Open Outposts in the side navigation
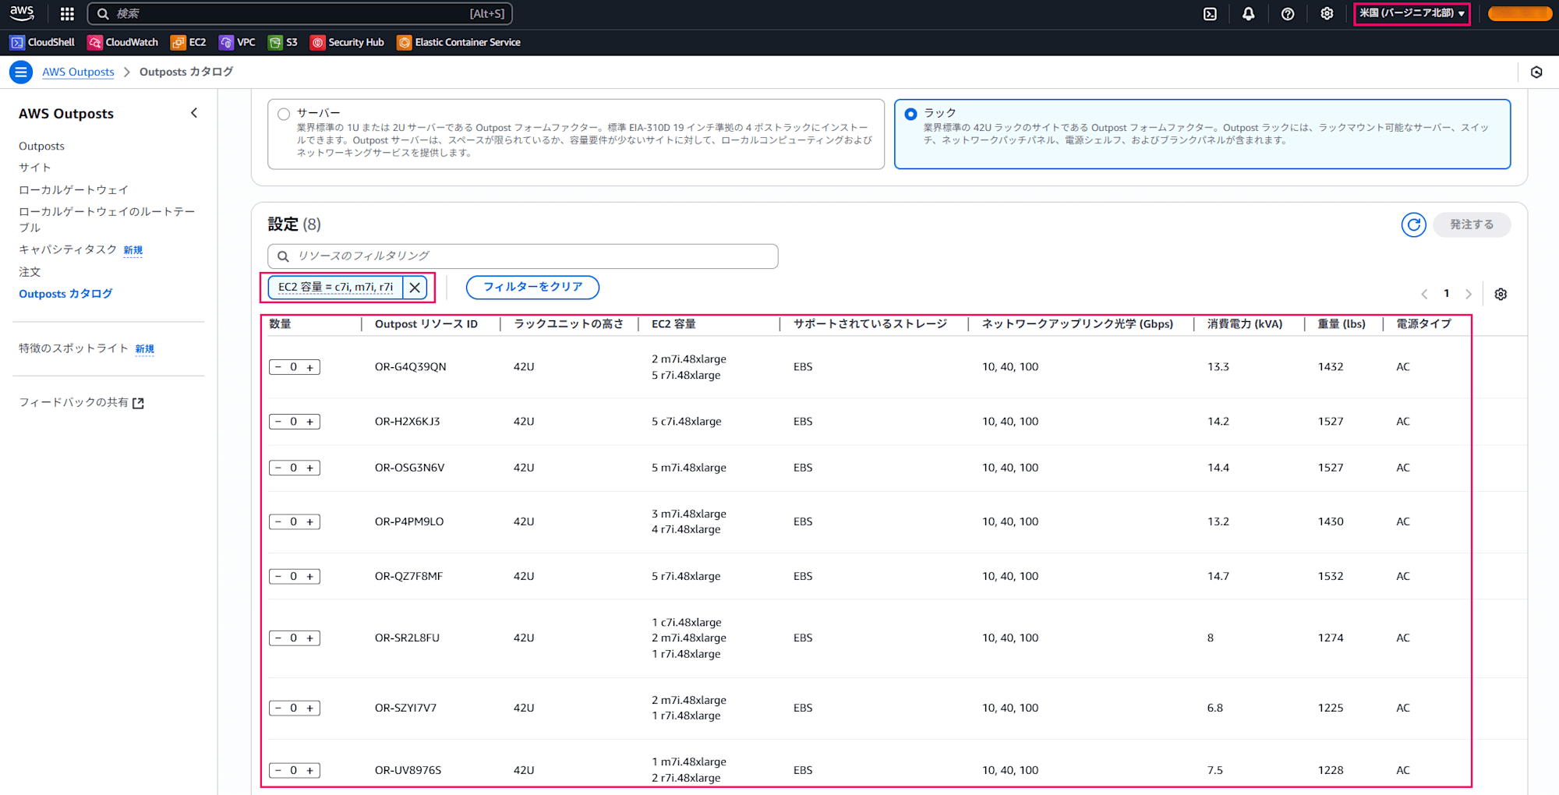 pos(41,146)
